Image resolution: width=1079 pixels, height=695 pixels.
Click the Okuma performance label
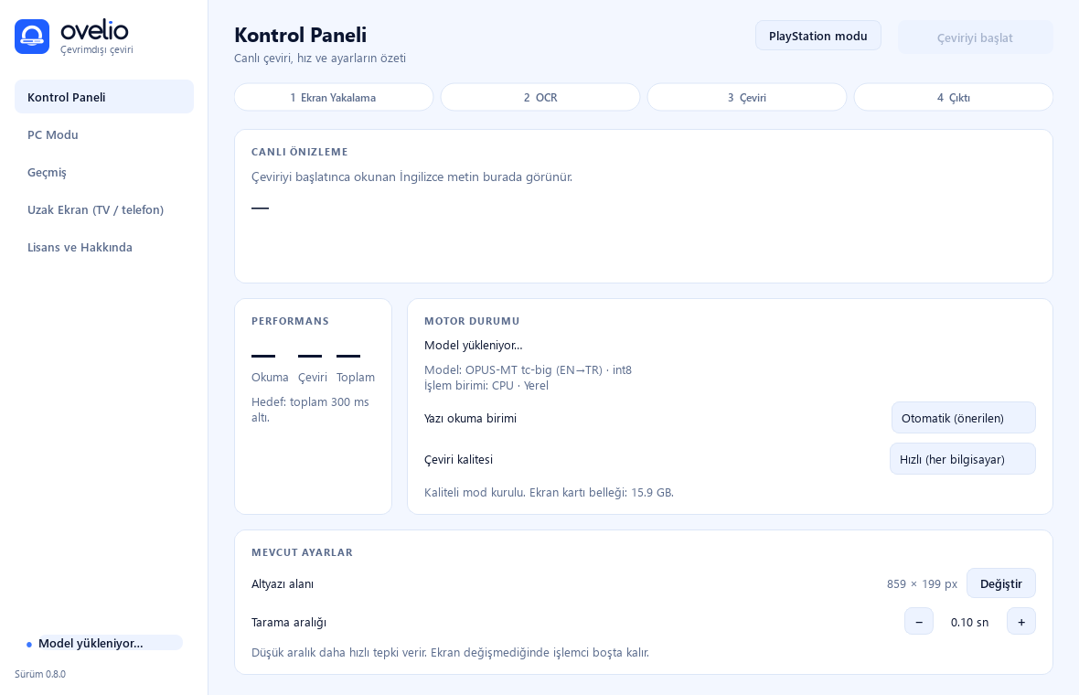pyautogui.click(x=270, y=377)
